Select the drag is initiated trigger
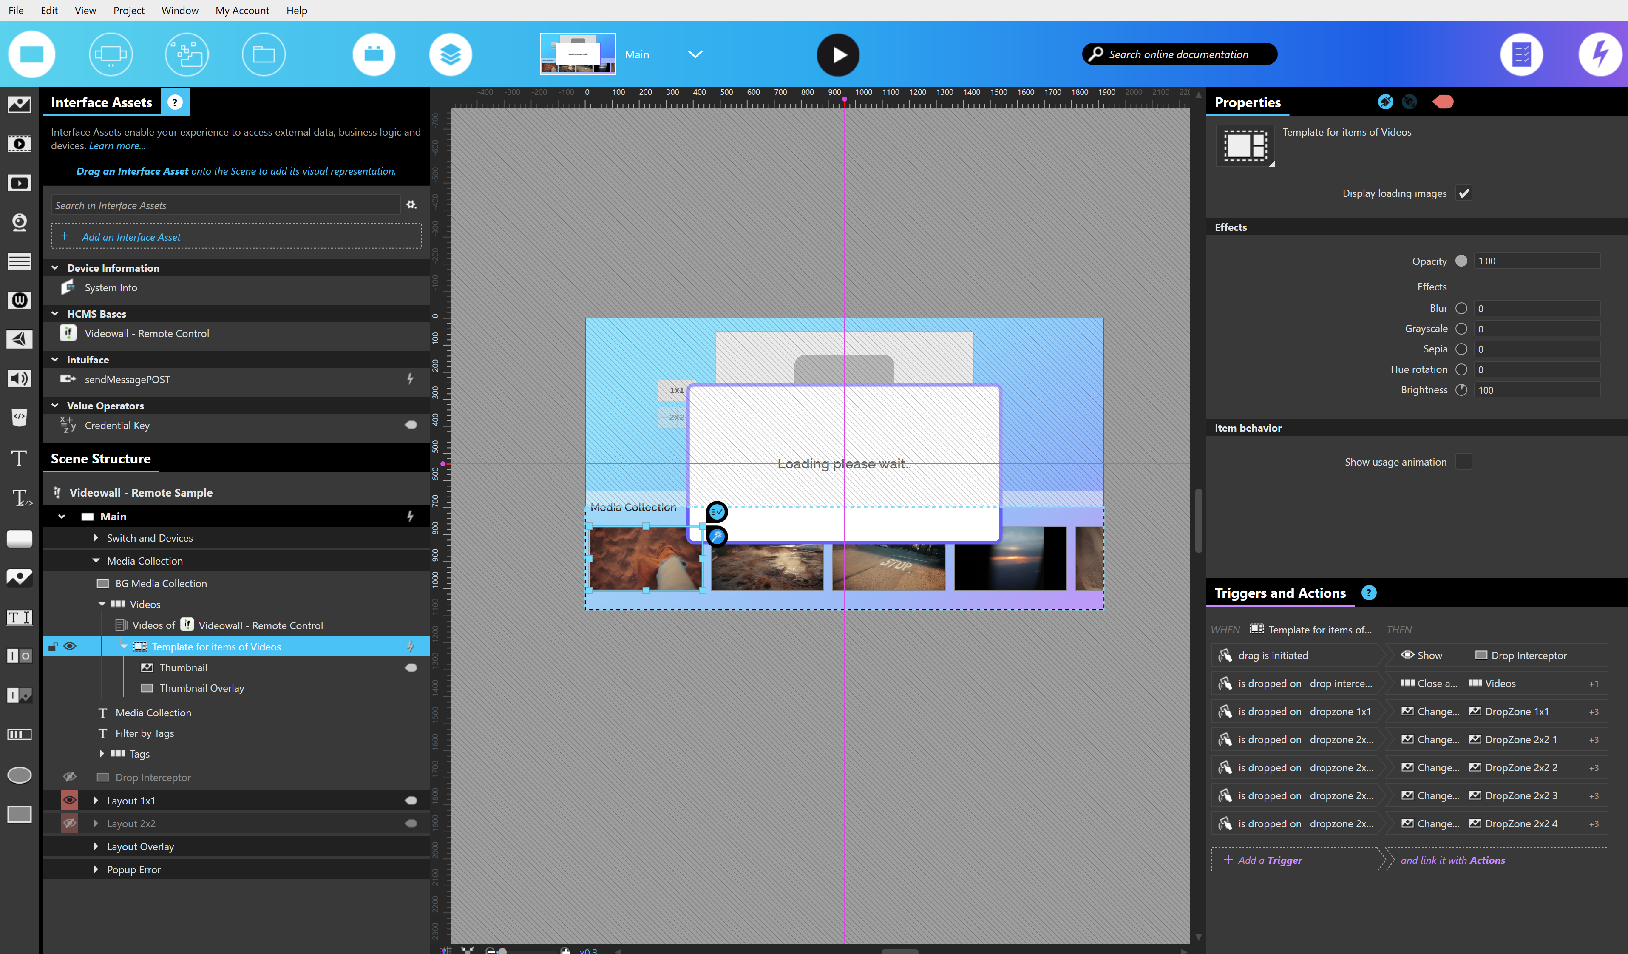Screen dimensions: 1628x954 coord(1297,655)
